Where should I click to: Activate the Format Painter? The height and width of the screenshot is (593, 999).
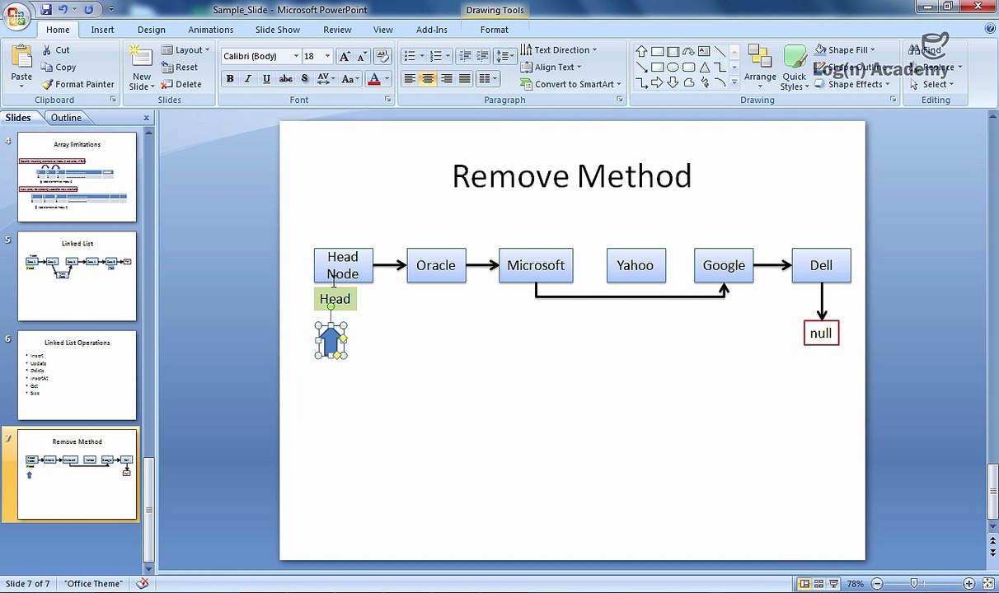pos(77,84)
